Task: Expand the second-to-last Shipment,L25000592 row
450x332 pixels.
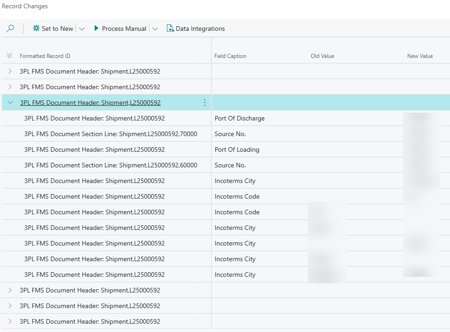Action: point(10,306)
